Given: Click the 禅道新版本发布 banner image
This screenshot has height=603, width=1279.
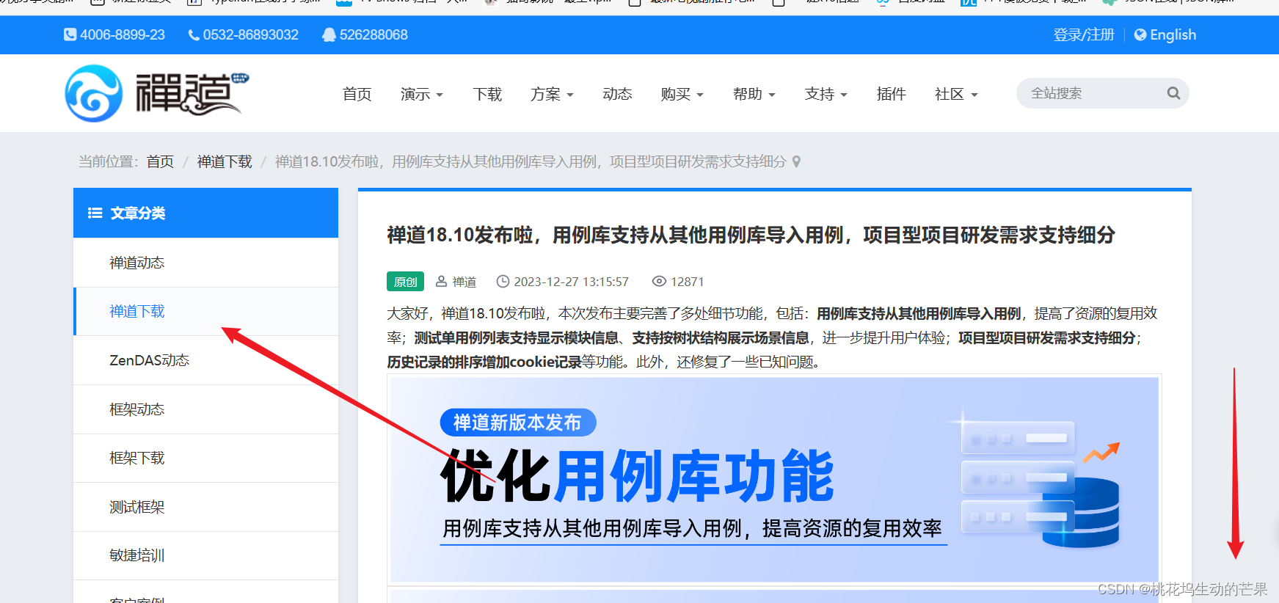Looking at the screenshot, I should (x=774, y=480).
